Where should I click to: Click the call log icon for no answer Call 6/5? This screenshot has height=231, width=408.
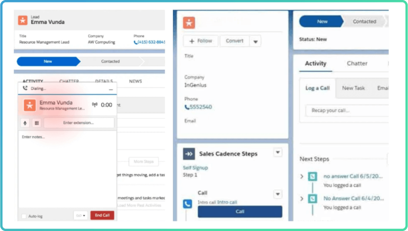pyautogui.click(x=312, y=176)
